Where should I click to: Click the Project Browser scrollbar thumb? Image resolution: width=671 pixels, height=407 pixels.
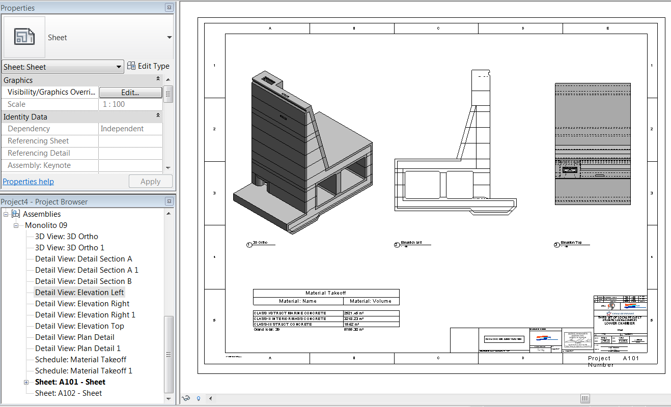pos(169,354)
